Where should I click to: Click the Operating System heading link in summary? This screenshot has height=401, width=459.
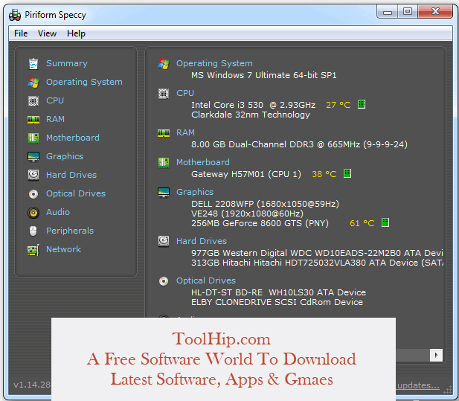tap(214, 63)
